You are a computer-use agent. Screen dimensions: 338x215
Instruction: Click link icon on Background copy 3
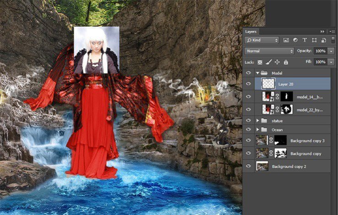[271, 141]
